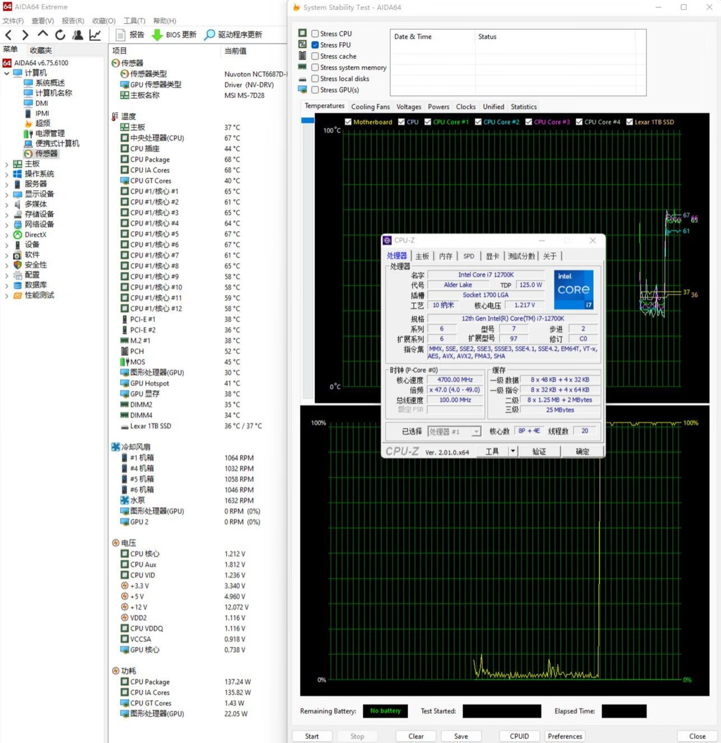
Task: Click the 显示设备 display icon in tree
Action: tap(17, 195)
